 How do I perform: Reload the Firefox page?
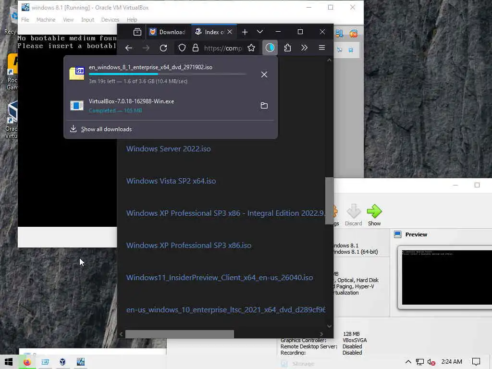click(x=163, y=48)
